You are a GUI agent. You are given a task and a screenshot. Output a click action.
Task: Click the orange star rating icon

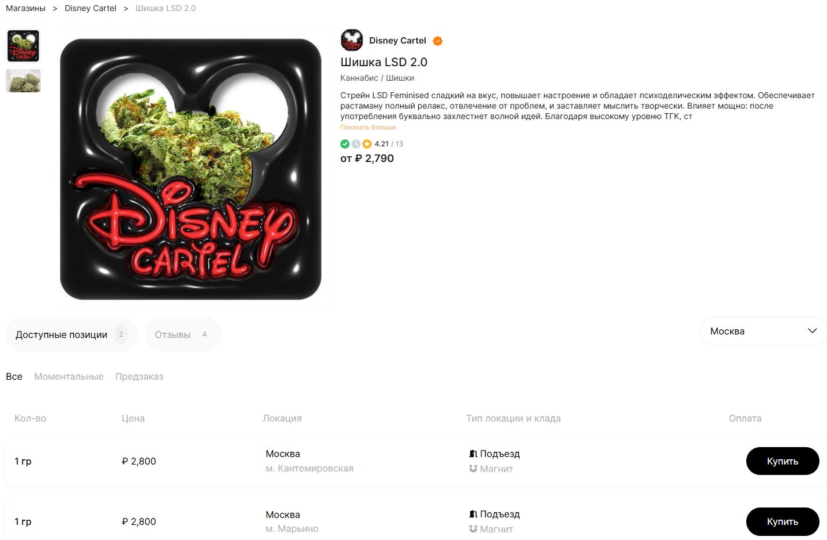[x=367, y=144]
